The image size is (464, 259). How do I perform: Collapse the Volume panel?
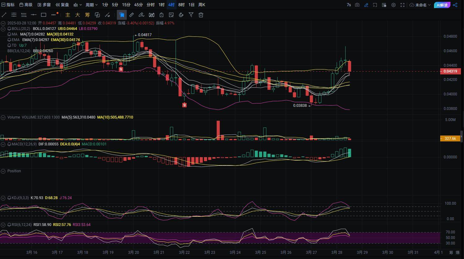point(3,117)
